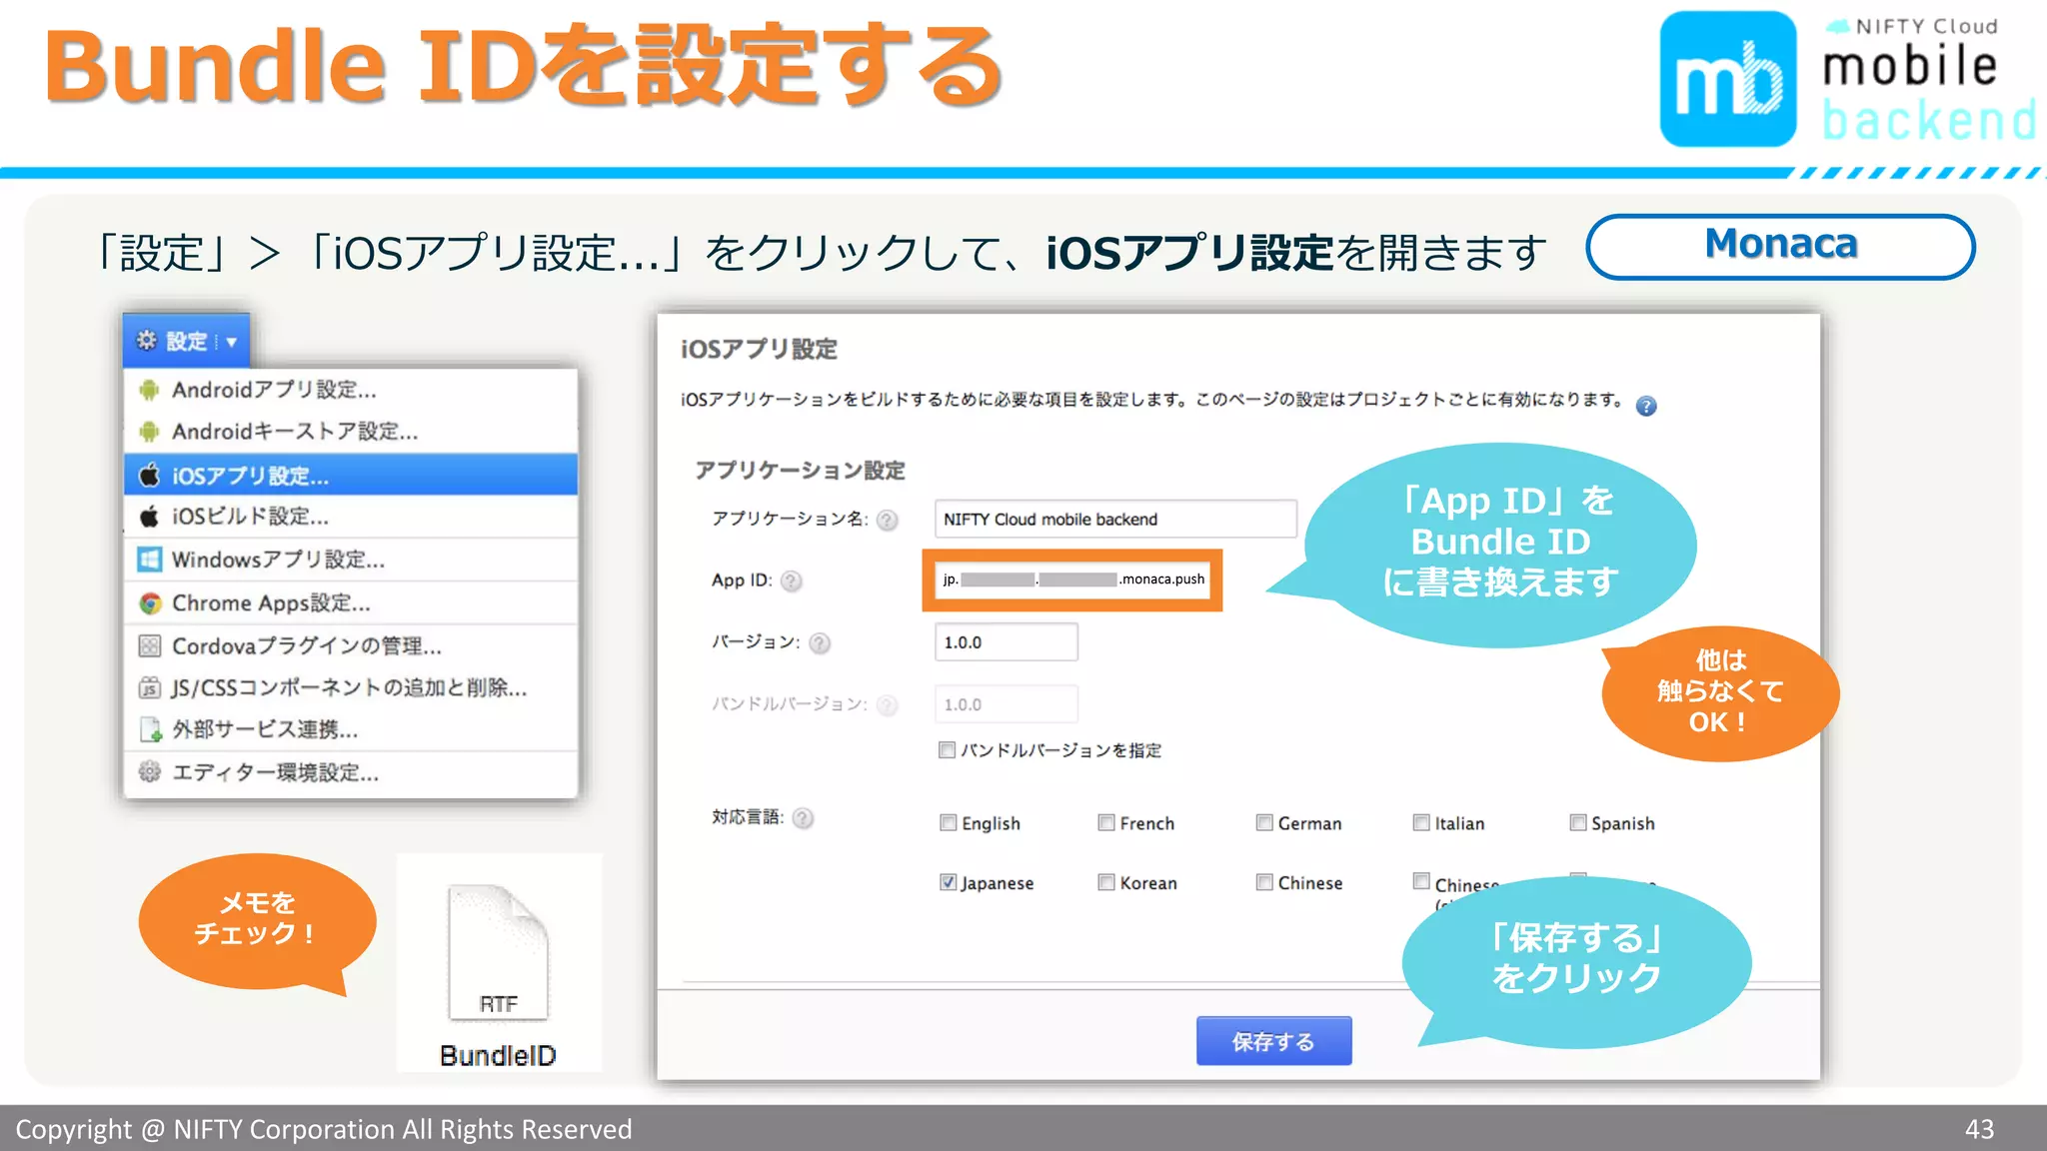Click the Monaca label button
Image resolution: width=2047 pixels, height=1151 pixels.
[x=1780, y=246]
